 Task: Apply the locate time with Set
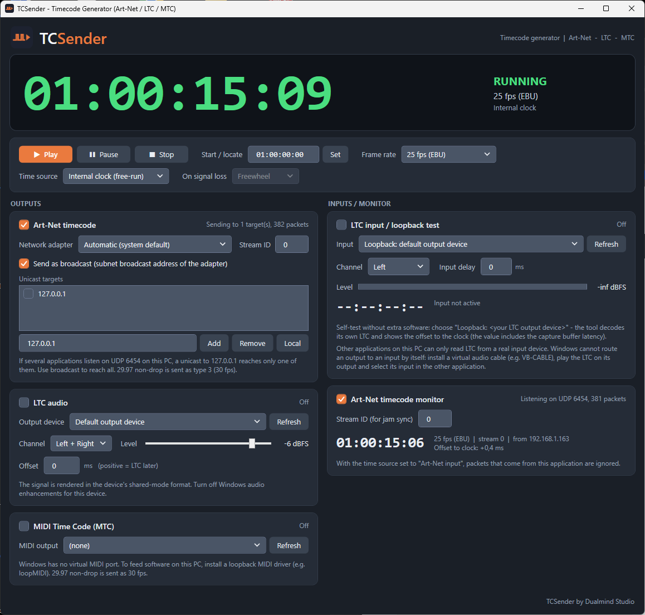[x=335, y=154]
